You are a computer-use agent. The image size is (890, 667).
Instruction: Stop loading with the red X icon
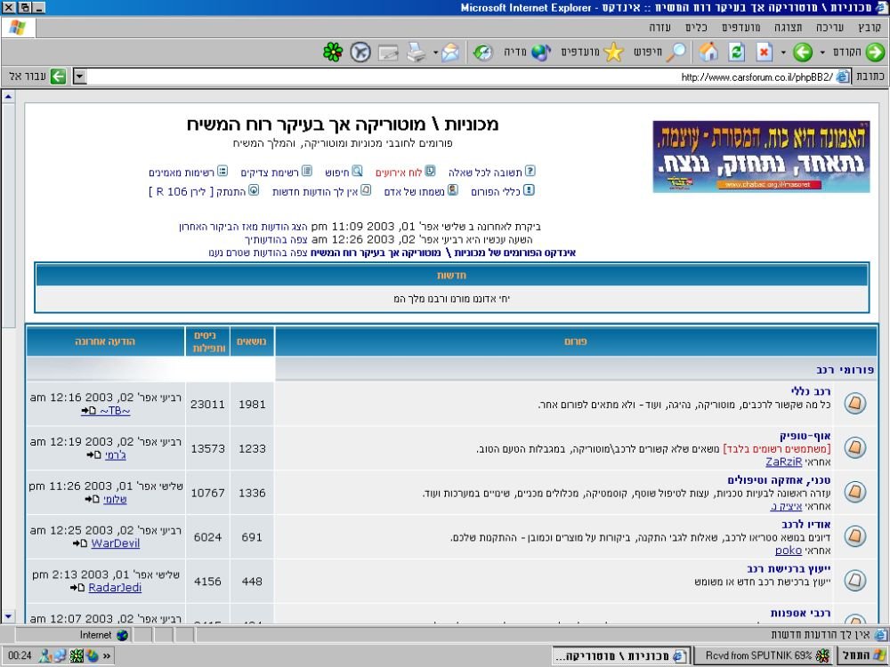click(765, 52)
